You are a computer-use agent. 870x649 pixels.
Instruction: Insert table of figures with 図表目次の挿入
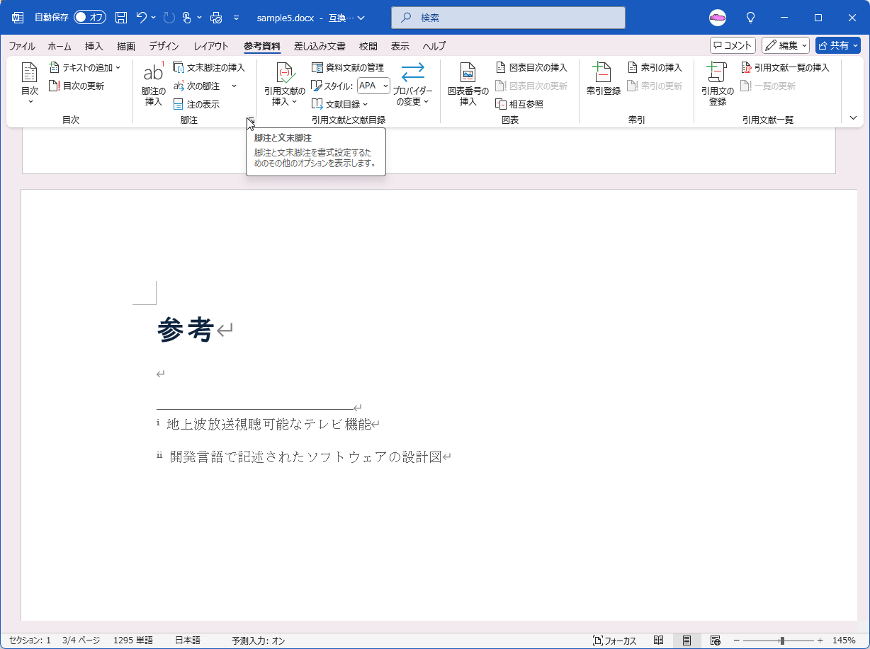click(531, 67)
